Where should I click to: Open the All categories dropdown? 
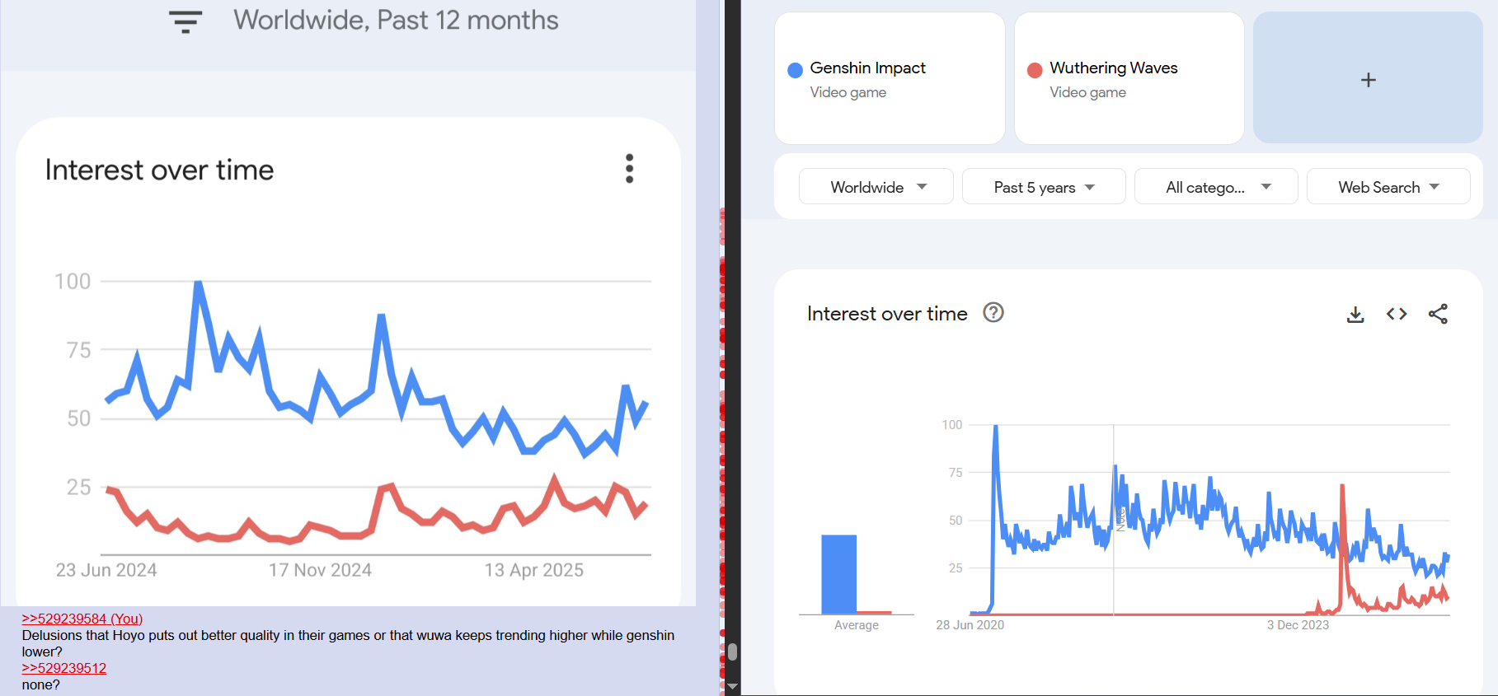[x=1216, y=187]
